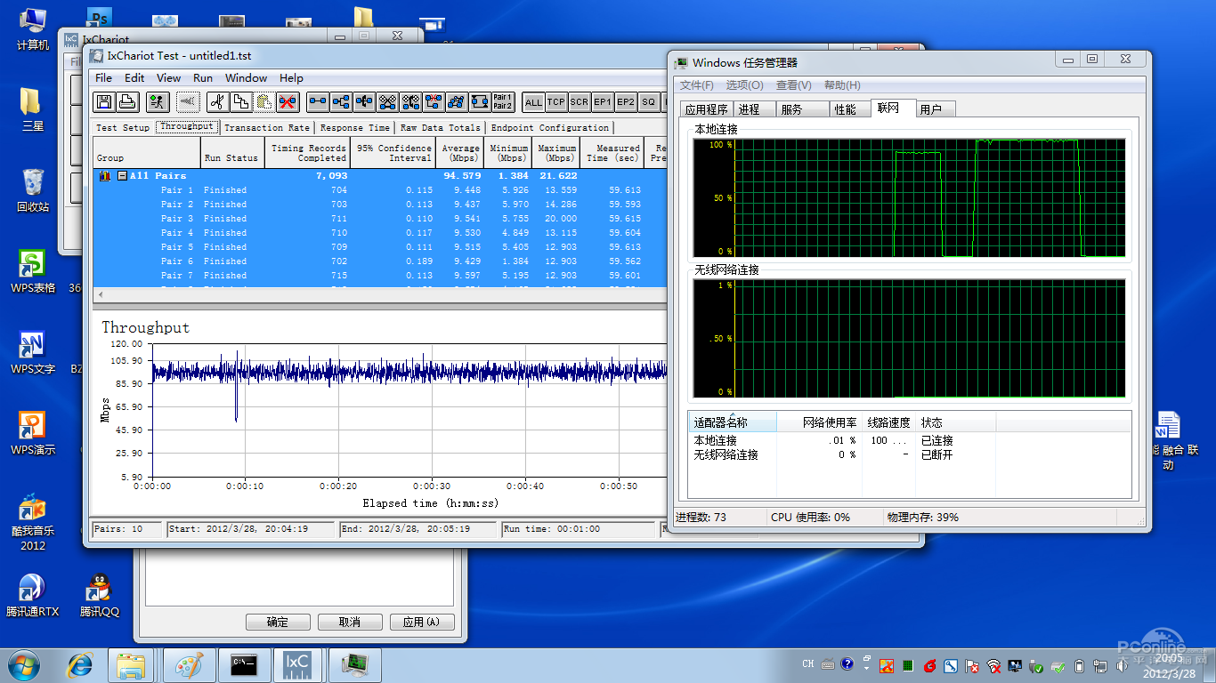1216x683 pixels.
Task: Click the Cut scissors icon in IxChariot
Action: (x=218, y=101)
